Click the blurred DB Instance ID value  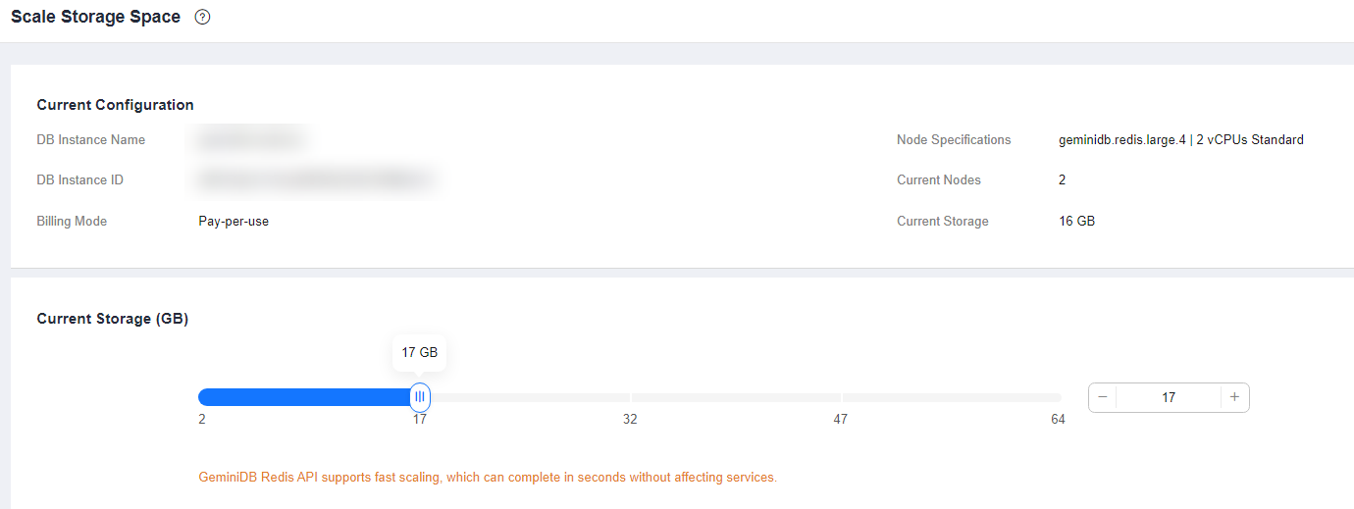click(x=314, y=180)
